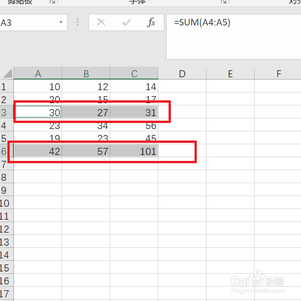Image resolution: width=301 pixels, height=301 pixels.
Task: Select row 1 header
Action: click(x=6, y=86)
